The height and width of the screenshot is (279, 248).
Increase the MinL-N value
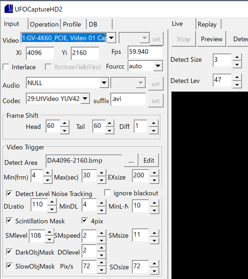(x=154, y=203)
